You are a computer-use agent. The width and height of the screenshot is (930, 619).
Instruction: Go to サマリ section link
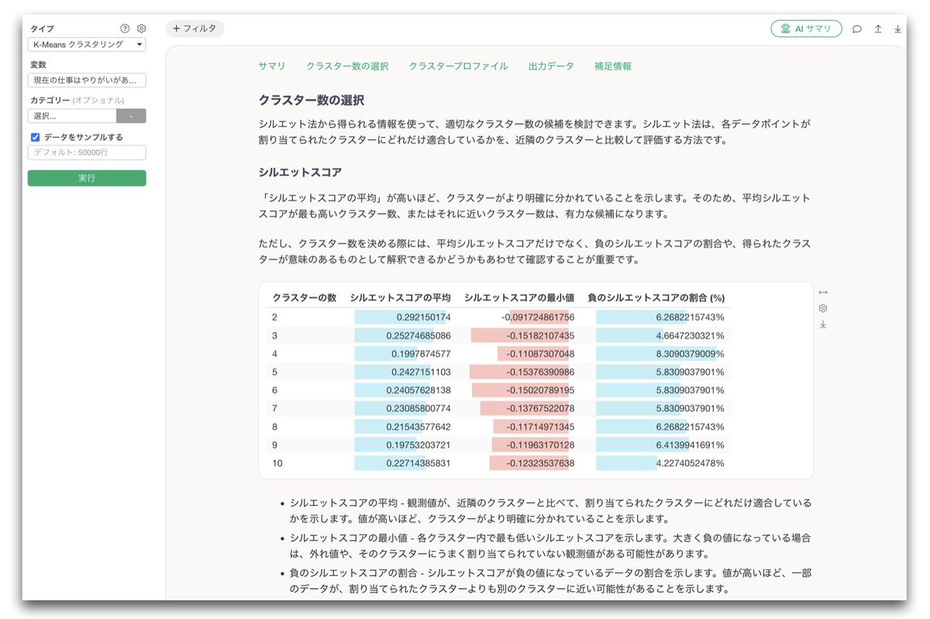(272, 67)
